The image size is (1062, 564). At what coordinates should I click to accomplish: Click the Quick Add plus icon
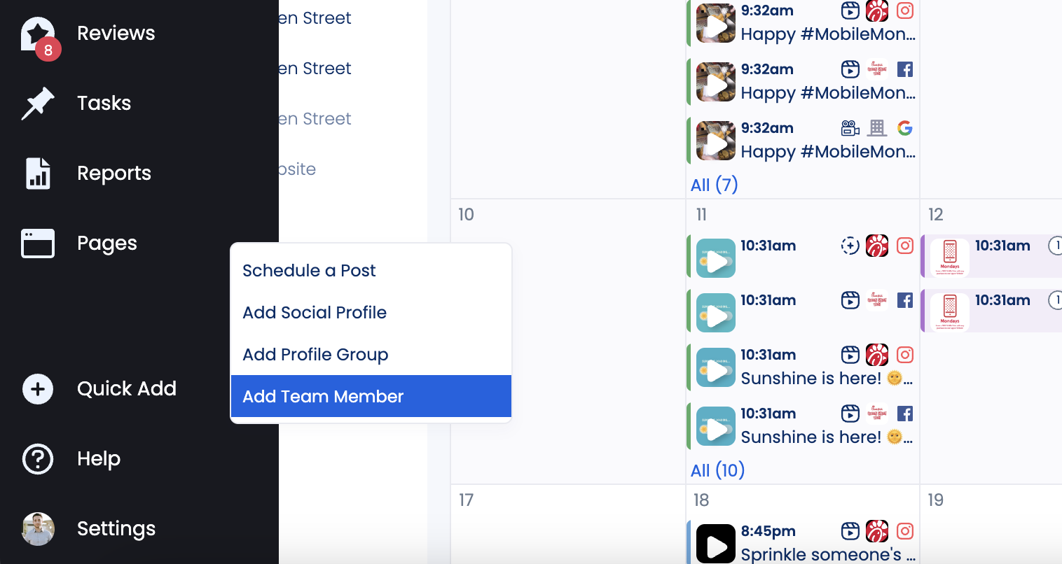click(37, 389)
